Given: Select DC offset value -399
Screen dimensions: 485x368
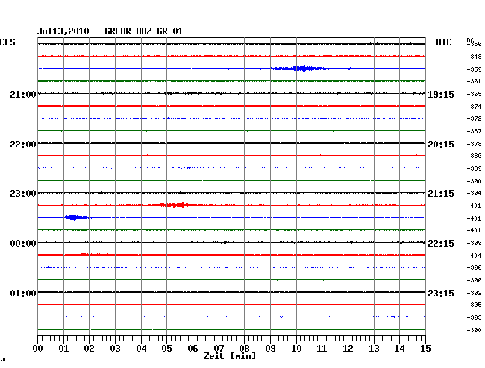Looking at the screenshot, I should point(474,243).
